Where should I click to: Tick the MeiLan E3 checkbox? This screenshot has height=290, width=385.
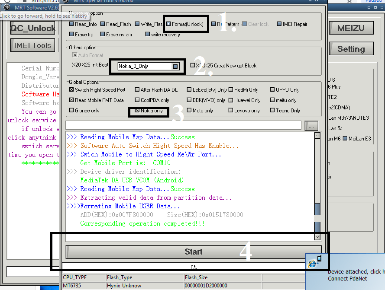click(x=345, y=138)
